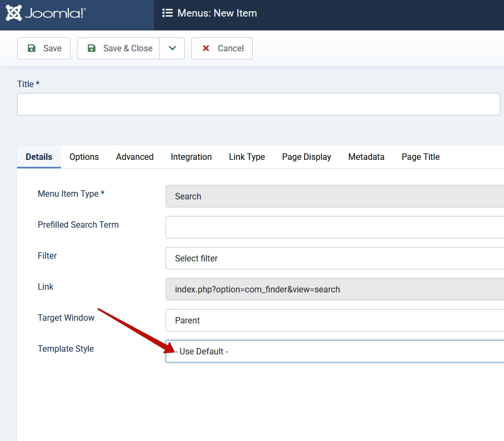Open the Options tab
This screenshot has width=504, height=441.
point(84,157)
